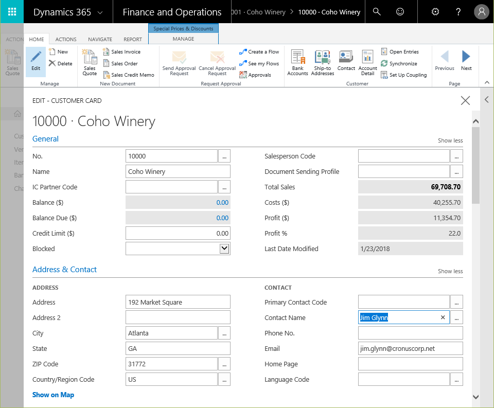This screenshot has height=408, width=494.
Task: Close the customer card with X
Action: [465, 100]
